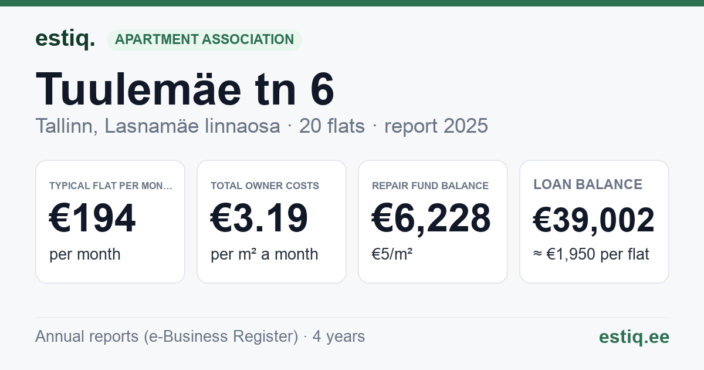Click the €39,002 value
Viewport: 704px width, 370px height.
click(594, 220)
